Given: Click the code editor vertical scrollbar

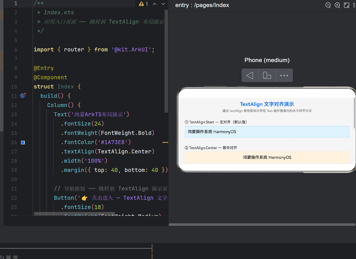Looking at the screenshot, I should click(166, 61).
